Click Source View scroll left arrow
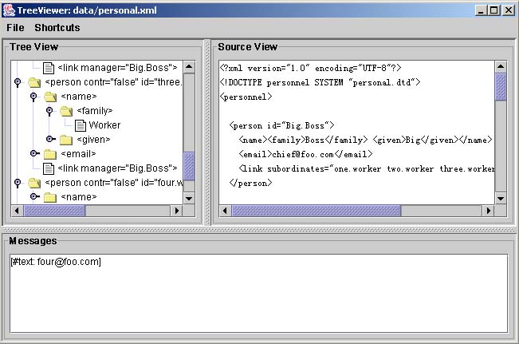519x344 pixels. 225,211
